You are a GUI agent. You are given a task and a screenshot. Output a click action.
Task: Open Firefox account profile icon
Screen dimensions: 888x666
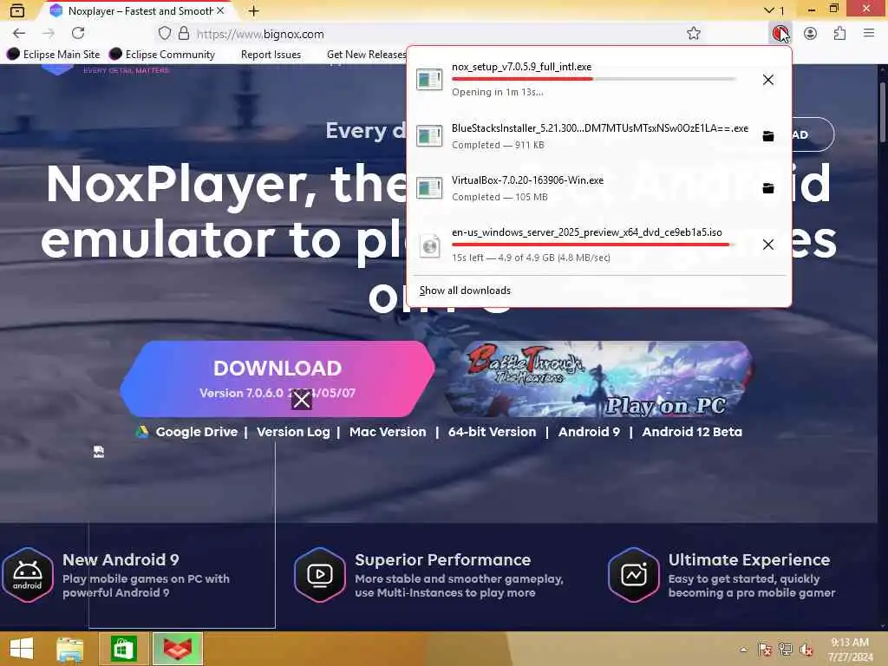811,34
